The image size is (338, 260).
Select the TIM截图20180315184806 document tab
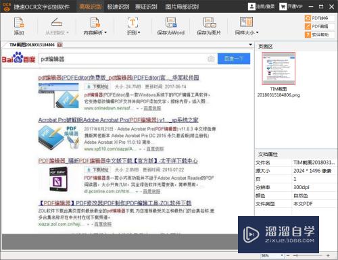(32, 45)
